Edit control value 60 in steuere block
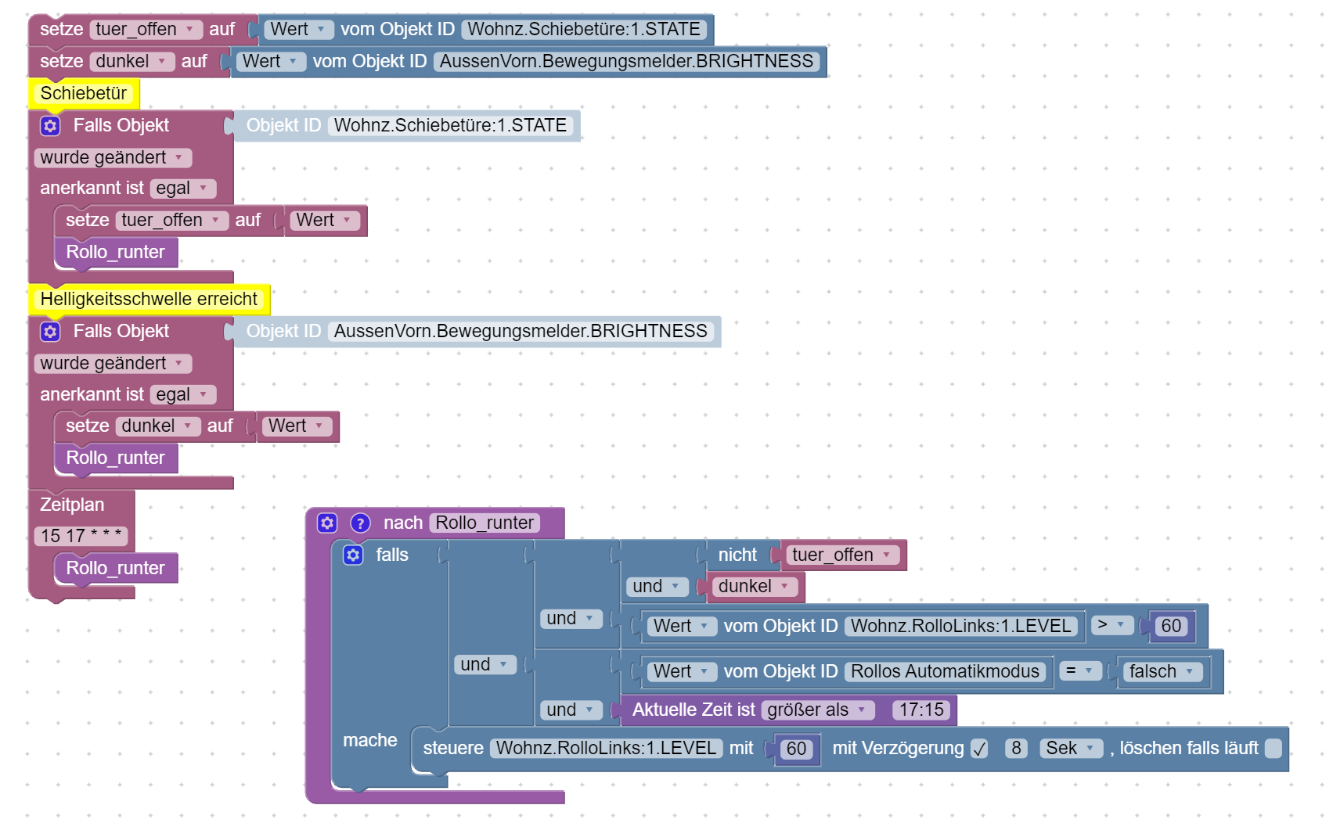 pos(796,749)
